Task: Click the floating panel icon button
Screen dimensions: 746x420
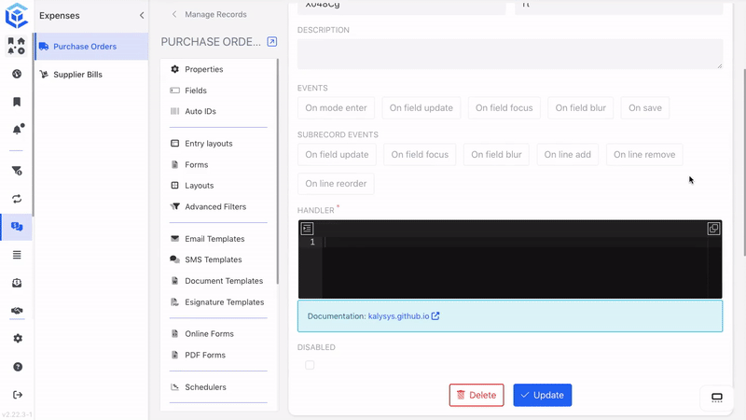Action: pos(717,398)
